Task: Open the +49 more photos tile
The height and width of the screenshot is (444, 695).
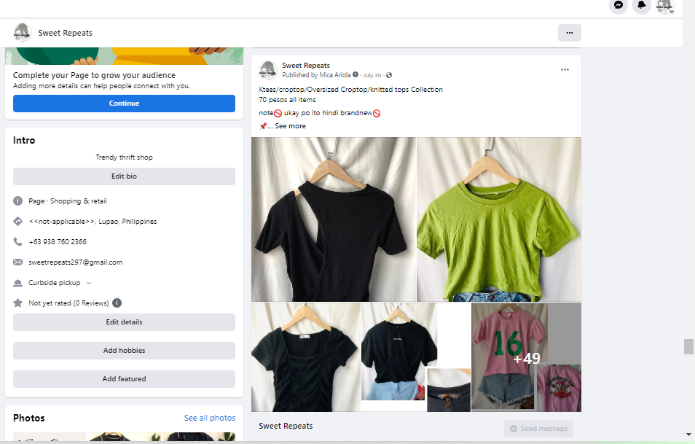Action: click(526, 357)
